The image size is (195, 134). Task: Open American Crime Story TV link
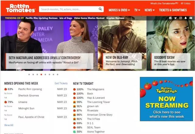pyautogui.click(x=100, y=115)
